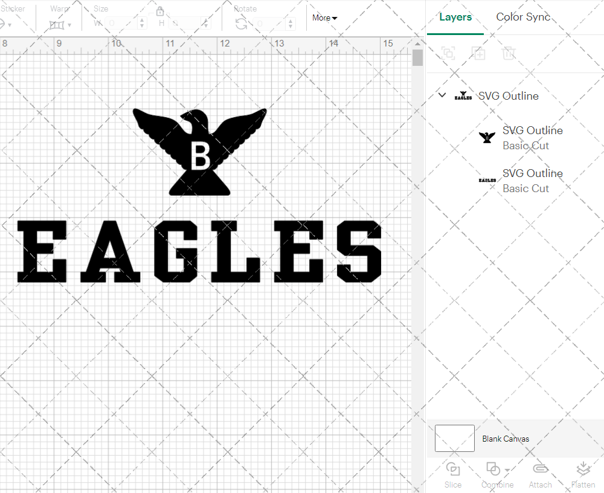
Task: Click the delete layers trash icon
Action: [x=509, y=53]
